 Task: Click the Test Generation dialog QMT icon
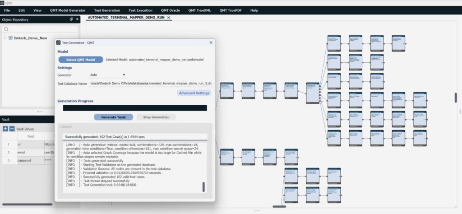[x=58, y=42]
